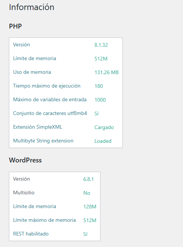
Task: Click the Multisitio label
Action: click(24, 192)
